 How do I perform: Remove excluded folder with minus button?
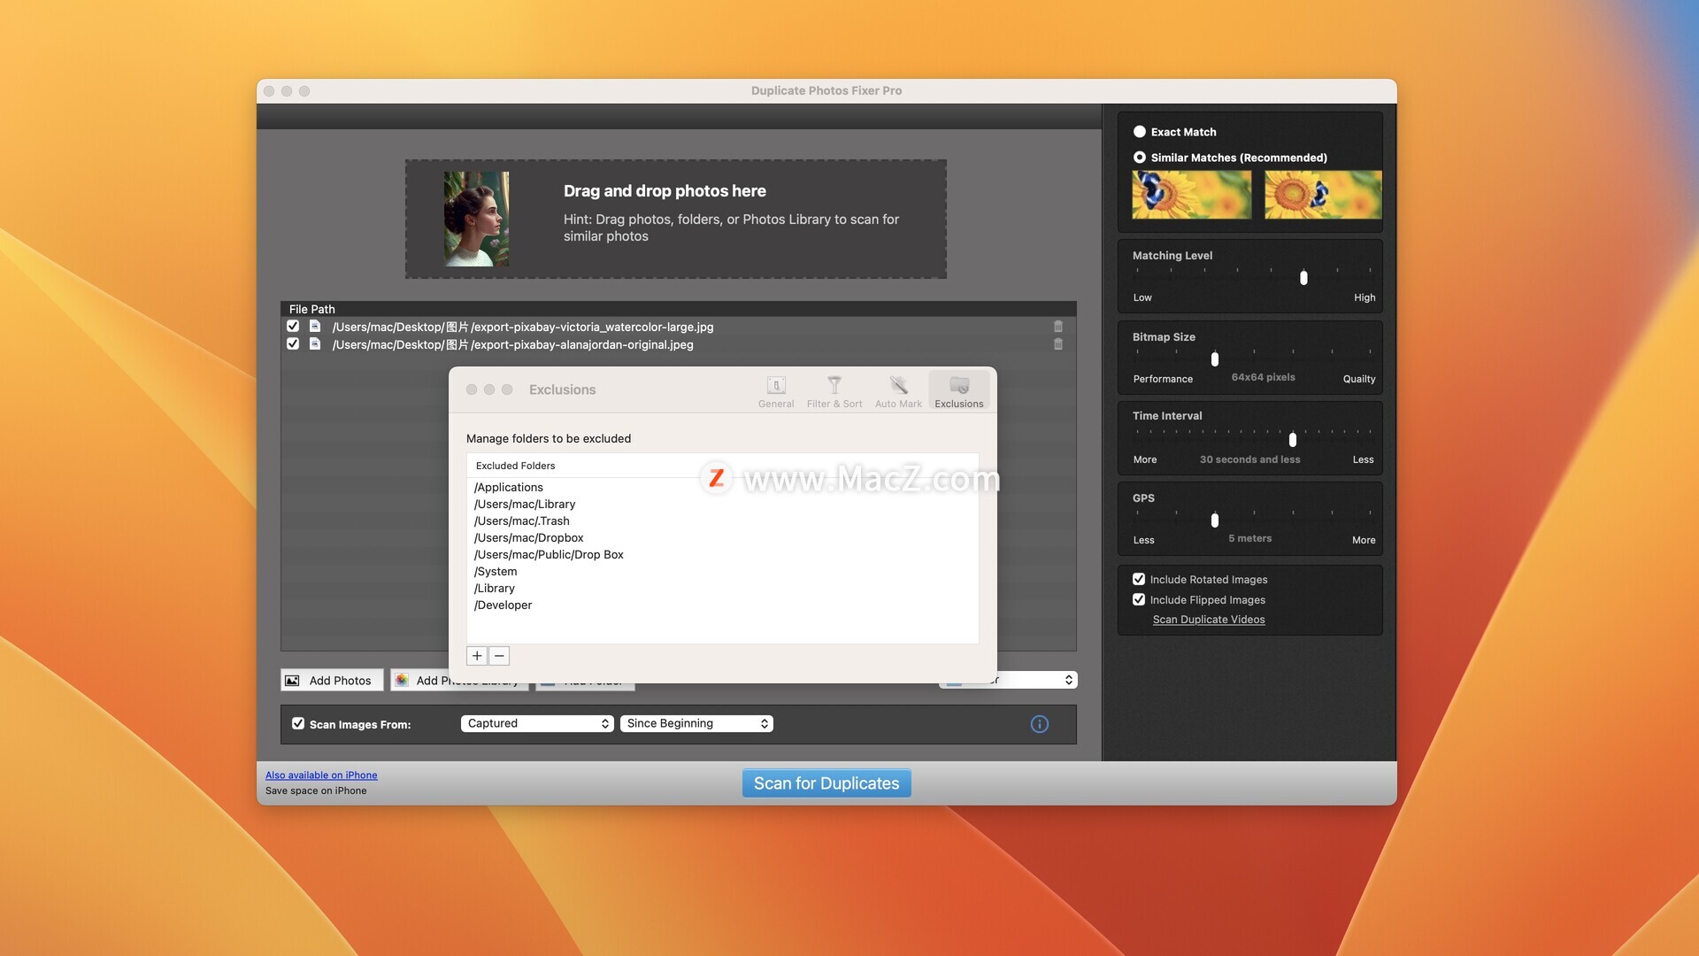499,656
